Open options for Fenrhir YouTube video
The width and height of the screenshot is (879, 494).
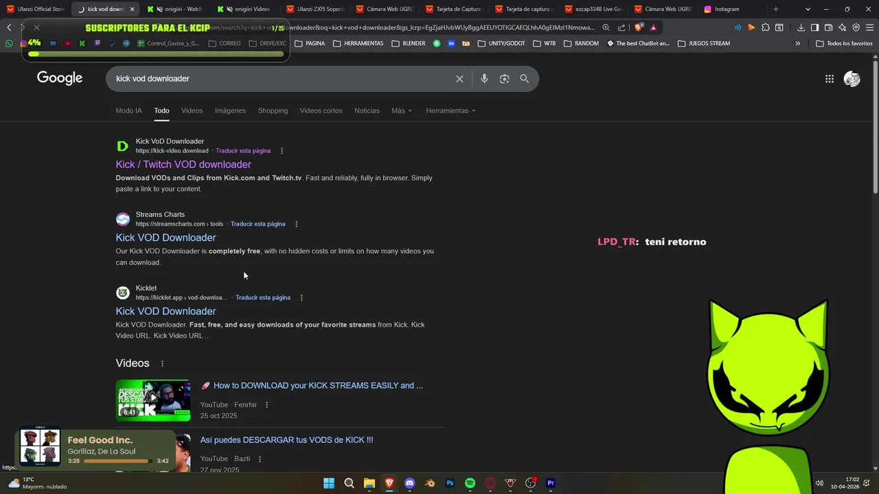click(x=266, y=405)
